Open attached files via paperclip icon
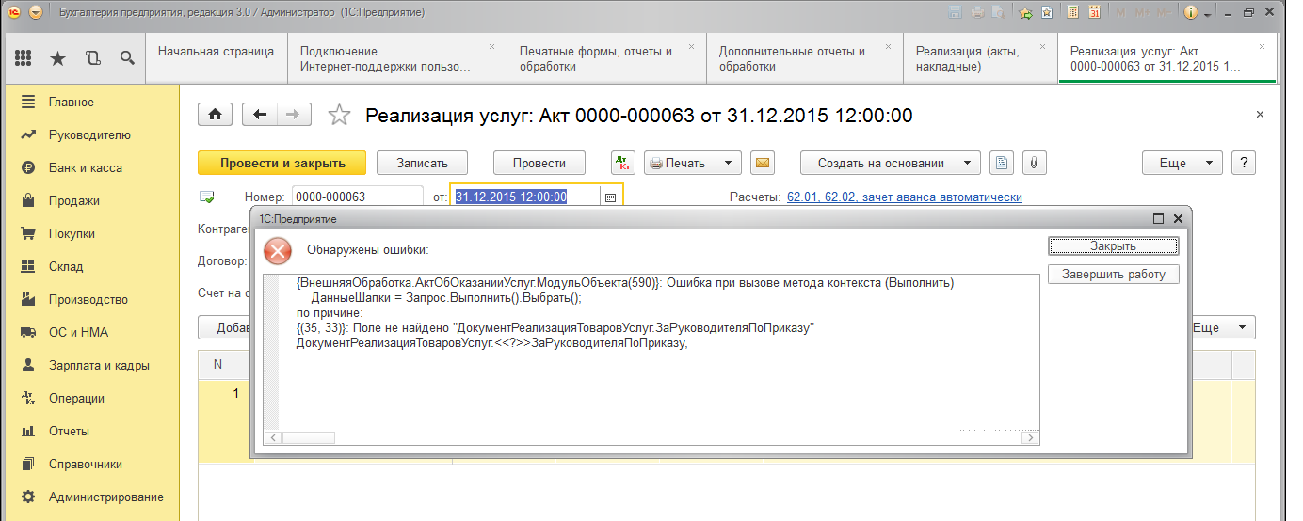The image size is (1303, 521). 1034,163
